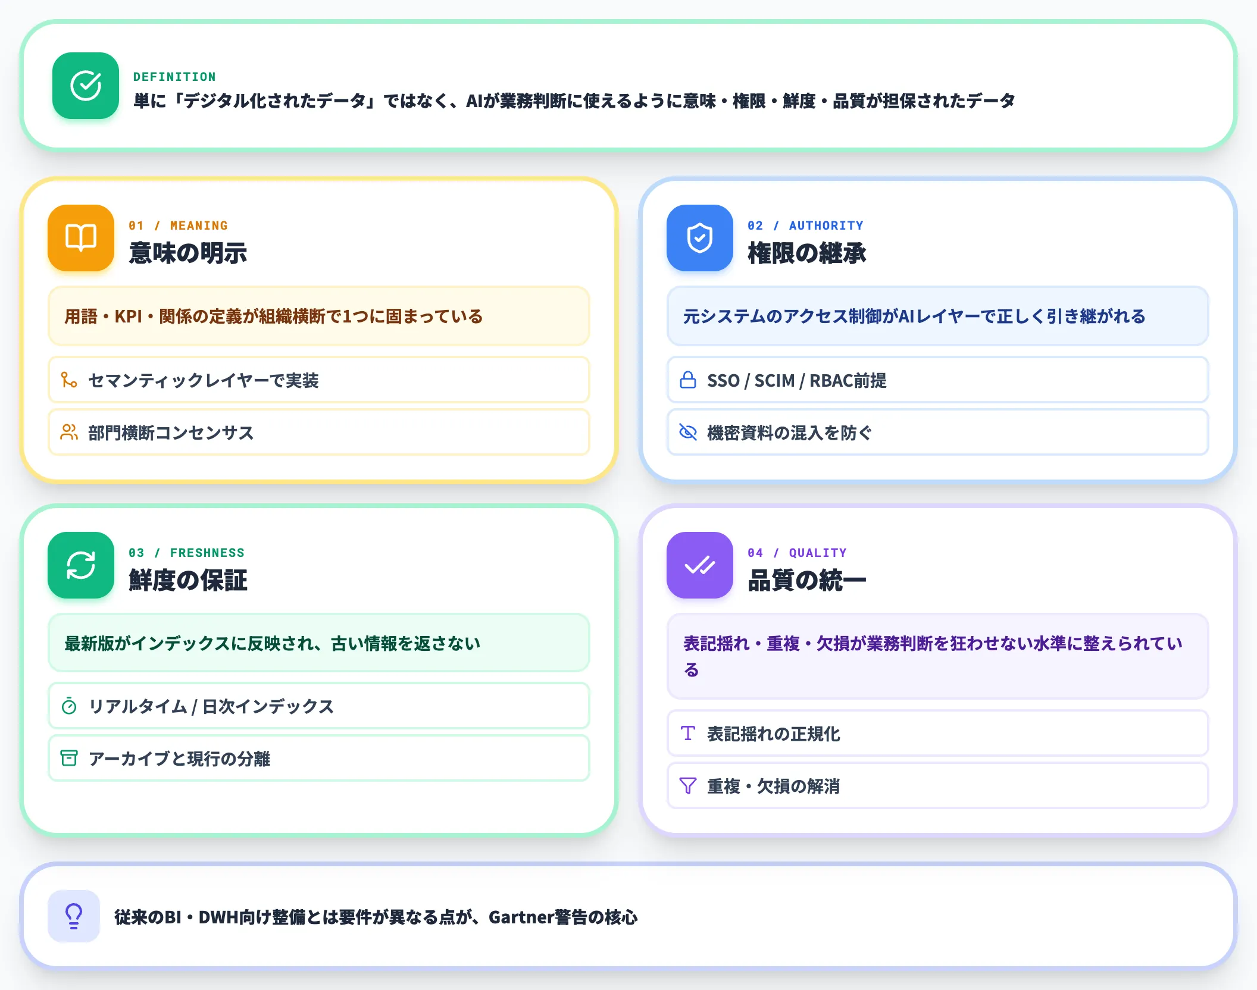1257x990 pixels.
Task: Click the purple double-check Quality icon
Action: coord(700,565)
